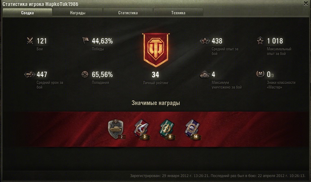Close the player statistics window
The height and width of the screenshot is (182, 311).
(306, 3)
